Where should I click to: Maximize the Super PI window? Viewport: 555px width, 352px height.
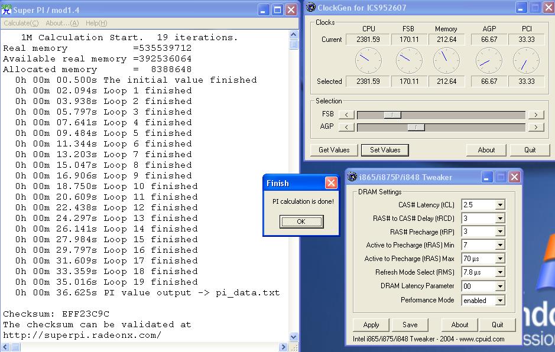pos(277,10)
